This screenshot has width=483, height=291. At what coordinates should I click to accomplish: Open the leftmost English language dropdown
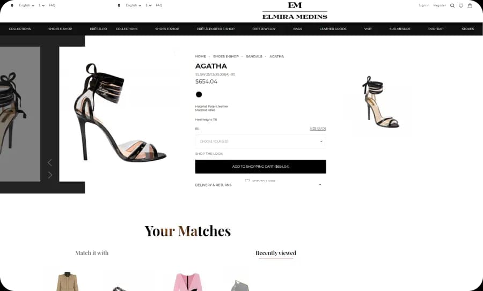(26, 5)
